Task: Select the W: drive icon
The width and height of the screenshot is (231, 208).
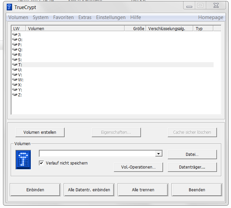Action: (15, 80)
